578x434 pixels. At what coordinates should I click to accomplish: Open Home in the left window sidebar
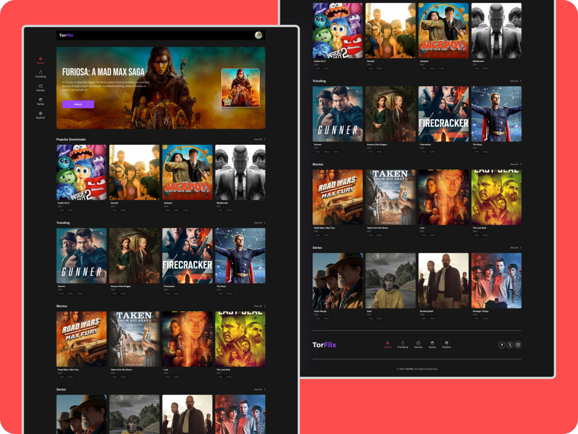40,61
